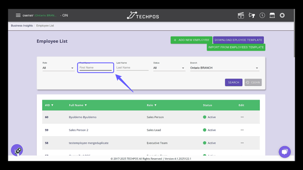Viewport: 303px width, 170px height.
Task: Click the Employee List breadcrumb
Action: [x=45, y=26]
